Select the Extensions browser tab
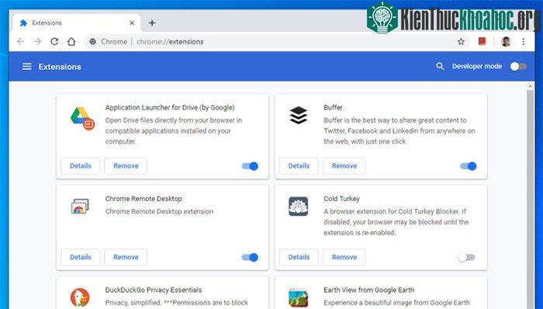Screen dimensions: 543x309 click(x=77, y=23)
